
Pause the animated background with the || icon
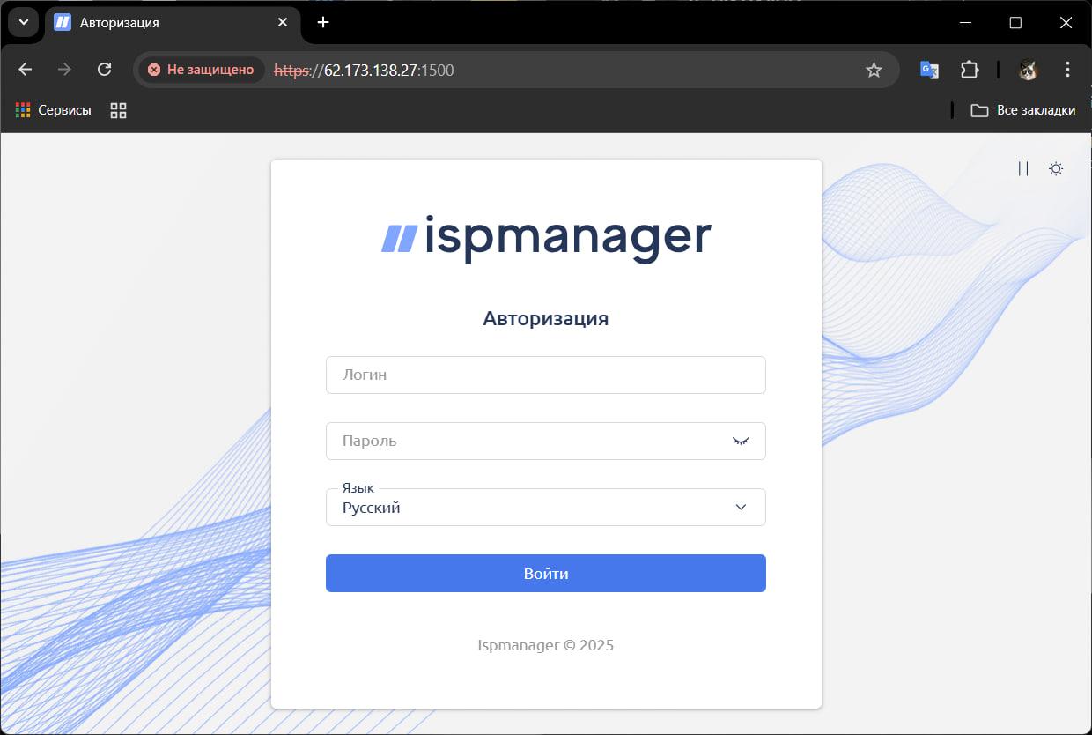click(x=1022, y=168)
